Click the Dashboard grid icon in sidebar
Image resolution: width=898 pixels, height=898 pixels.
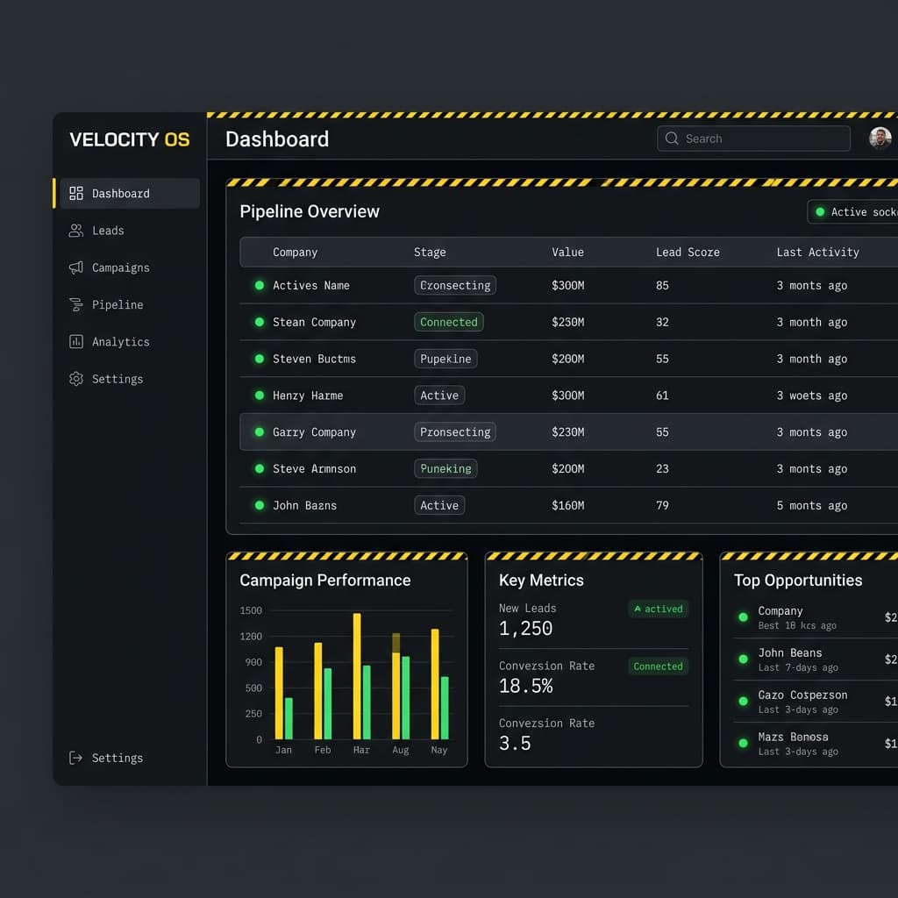click(x=76, y=193)
